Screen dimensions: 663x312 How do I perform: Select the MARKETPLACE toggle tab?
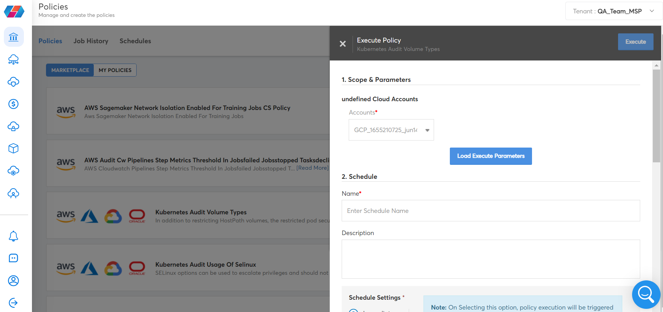[70, 70]
